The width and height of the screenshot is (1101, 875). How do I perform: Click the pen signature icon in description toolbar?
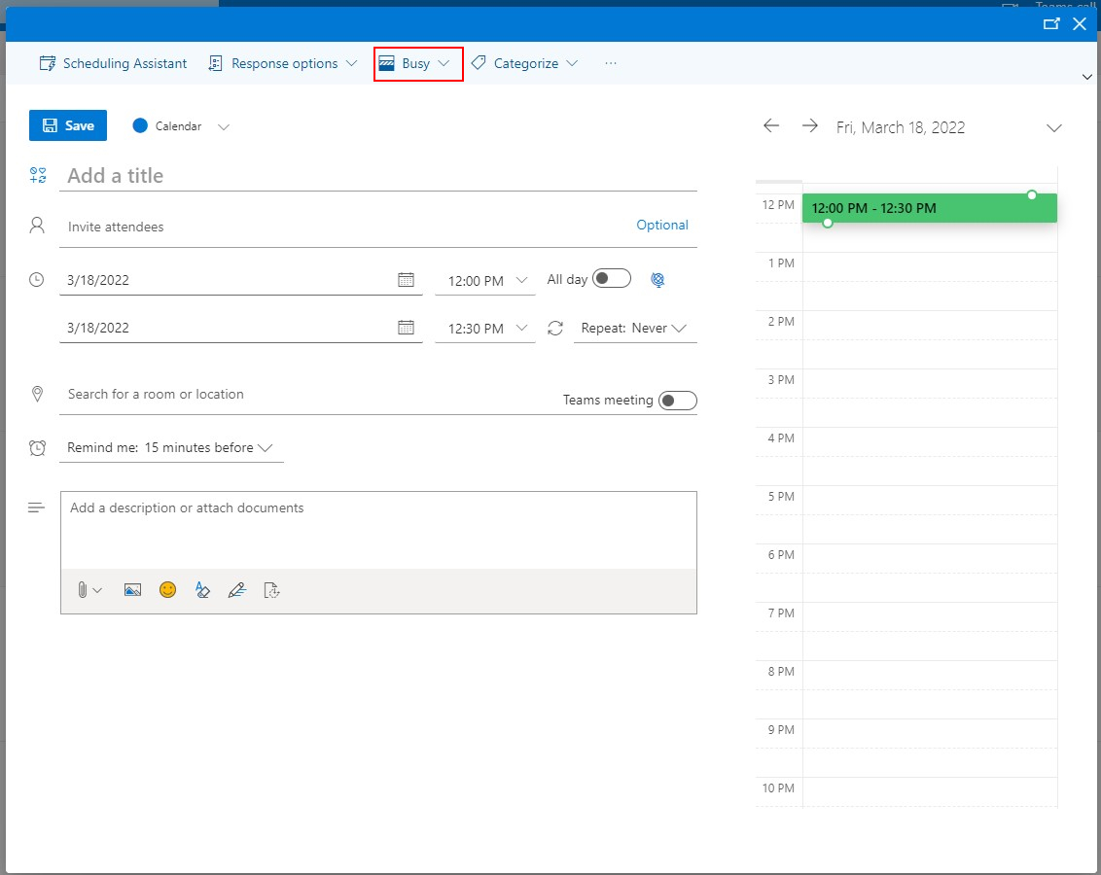[x=236, y=590]
